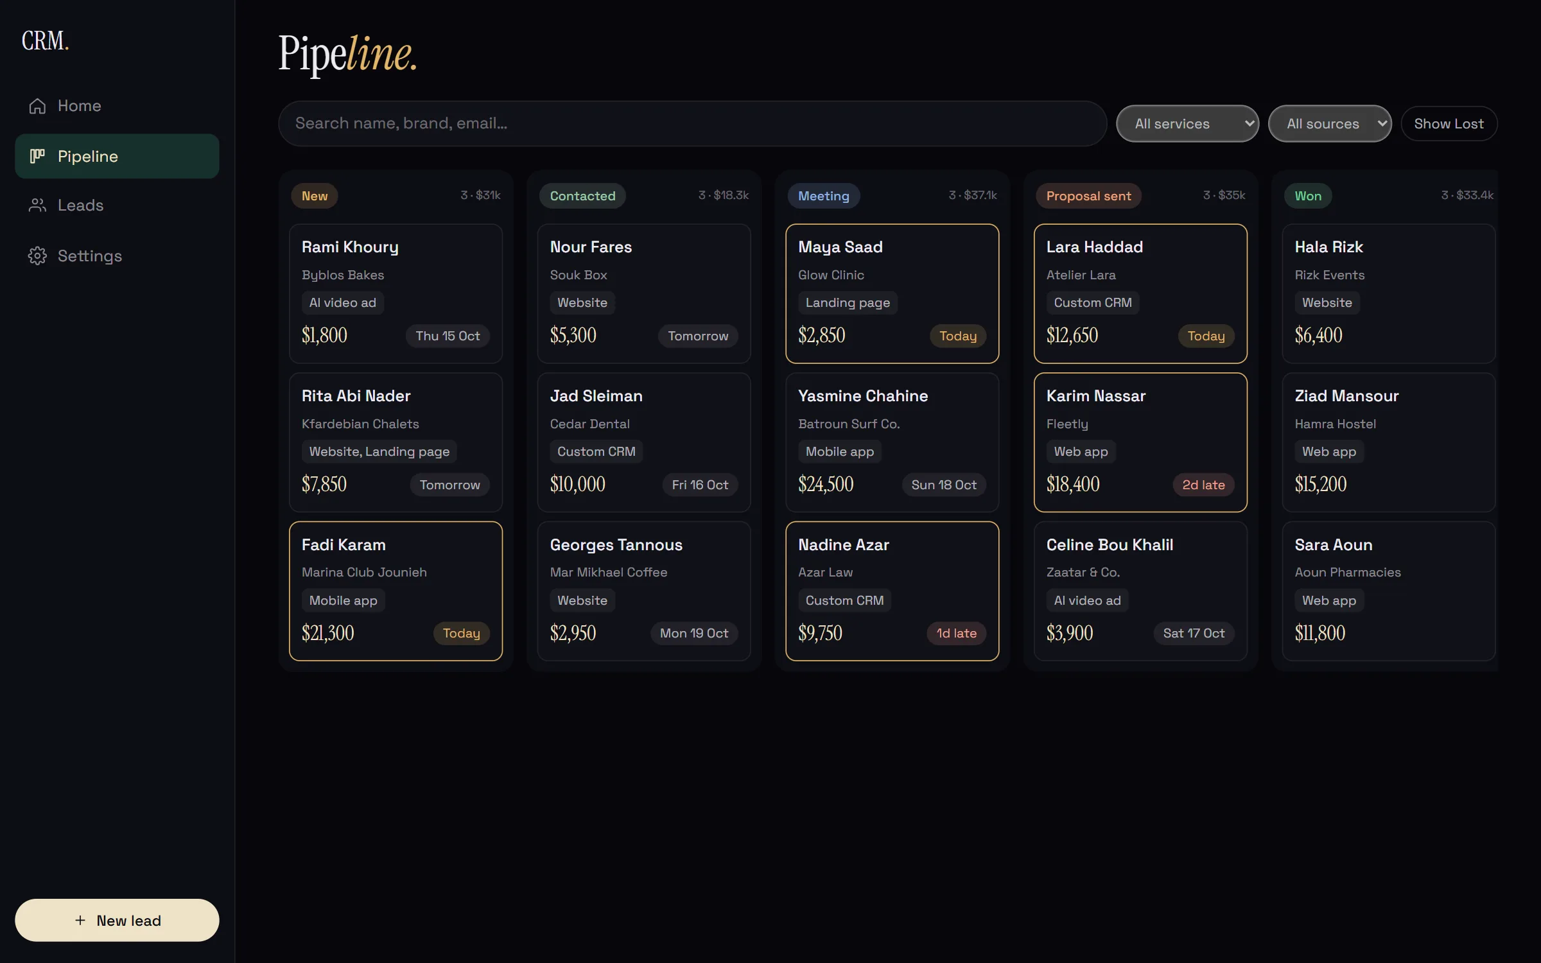Click the CRM logo
1541x963 pixels.
point(45,40)
